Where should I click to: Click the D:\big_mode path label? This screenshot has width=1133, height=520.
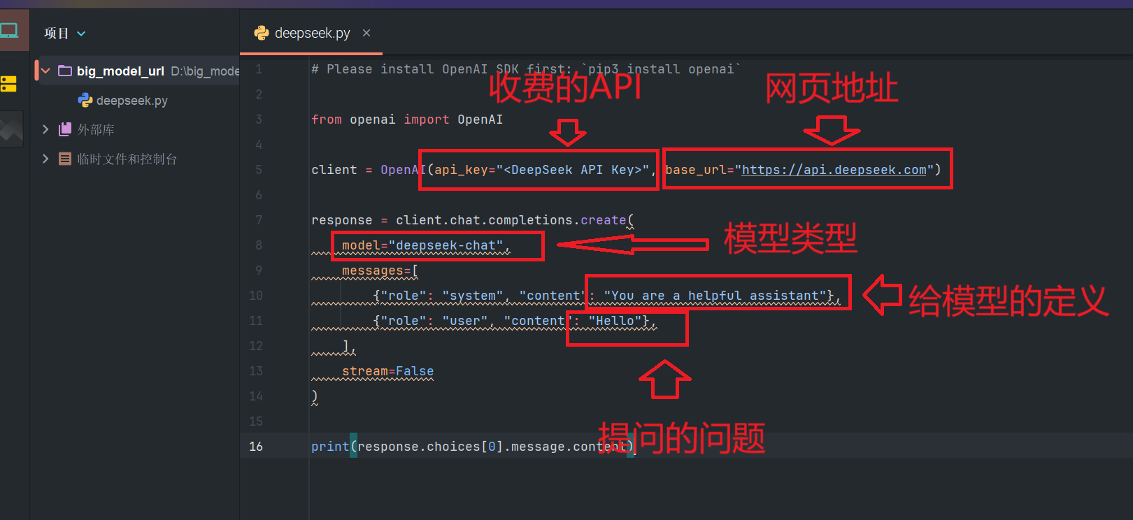205,71
